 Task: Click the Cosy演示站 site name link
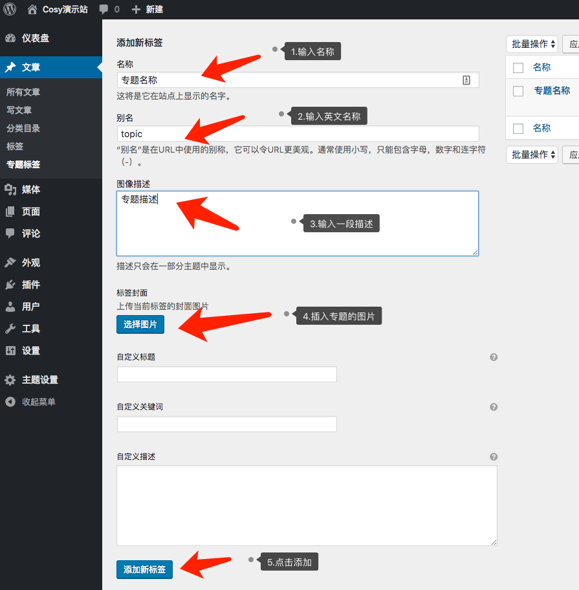pos(65,10)
